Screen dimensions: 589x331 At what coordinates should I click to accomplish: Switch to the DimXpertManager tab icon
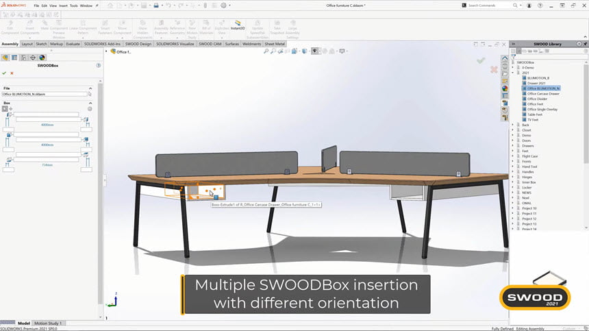[33, 58]
